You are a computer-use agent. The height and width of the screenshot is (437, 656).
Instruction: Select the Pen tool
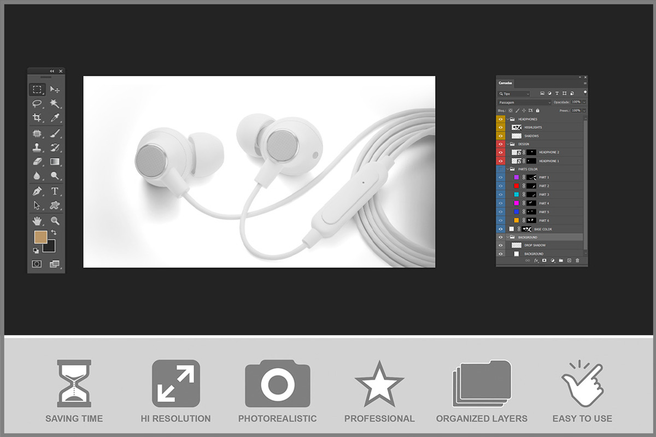coord(37,191)
